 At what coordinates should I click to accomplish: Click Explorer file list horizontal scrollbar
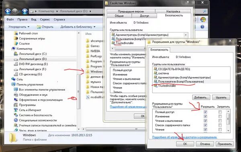[115, 129]
